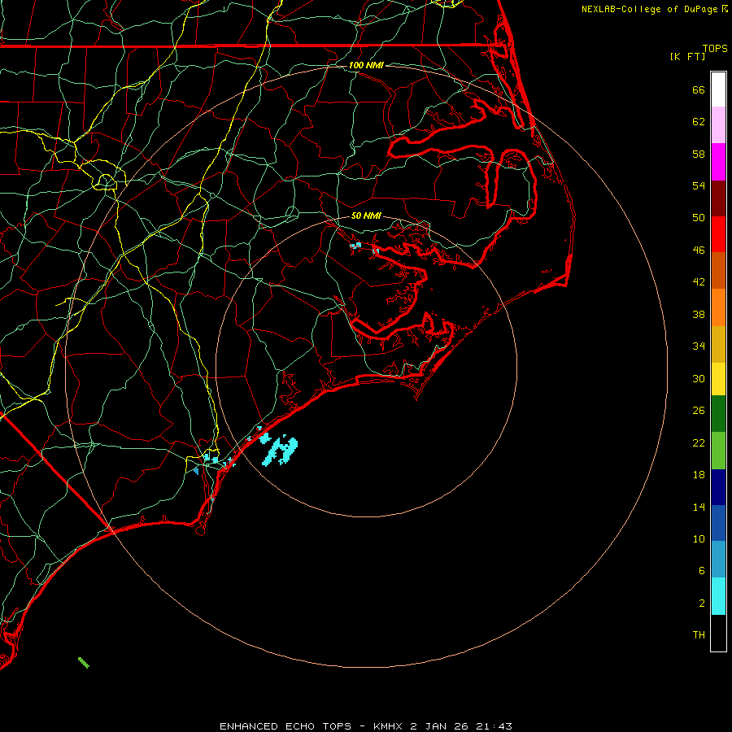732x732 pixels.
Task: Click the legend value 42
Action: pyautogui.click(x=699, y=282)
